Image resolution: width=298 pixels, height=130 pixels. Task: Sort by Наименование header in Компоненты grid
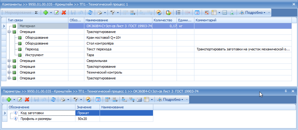(118, 20)
